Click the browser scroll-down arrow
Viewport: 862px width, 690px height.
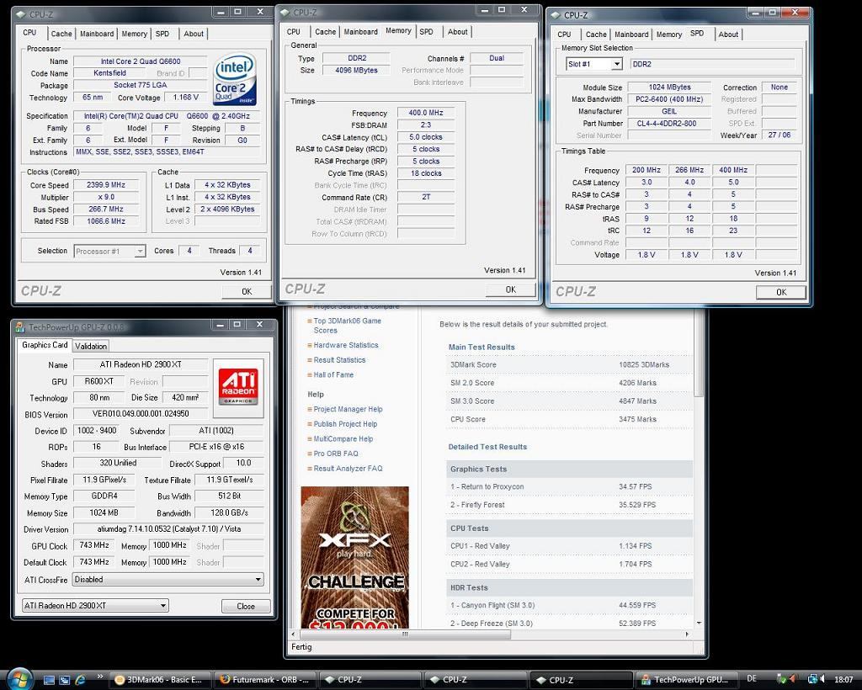(x=699, y=623)
